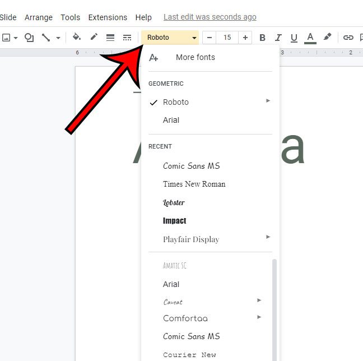
Task: Click the Insert link icon
Action: [x=348, y=38]
